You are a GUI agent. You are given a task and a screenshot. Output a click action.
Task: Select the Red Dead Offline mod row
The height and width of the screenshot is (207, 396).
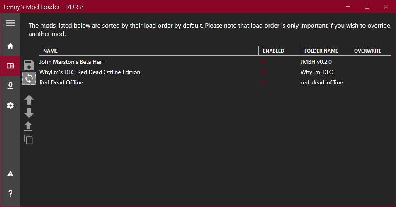click(215, 82)
